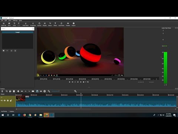Open the Filters panel from toolbar
Viewport: 178px width, 134px height.
(x=55, y=24)
